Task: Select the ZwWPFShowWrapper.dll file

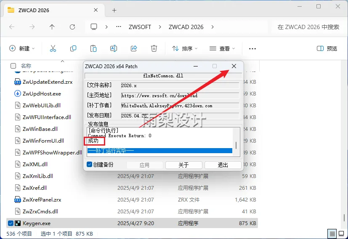Action: point(52,152)
